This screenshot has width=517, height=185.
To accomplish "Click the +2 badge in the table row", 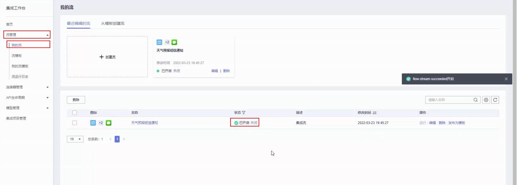I will click(x=101, y=123).
